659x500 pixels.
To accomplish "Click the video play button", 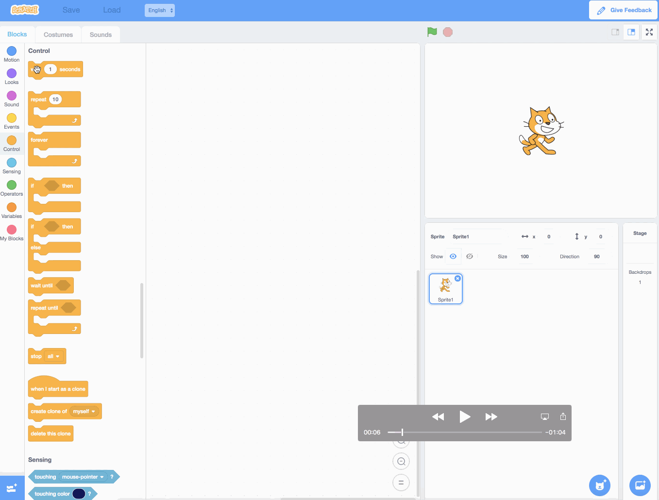I will [x=465, y=417].
